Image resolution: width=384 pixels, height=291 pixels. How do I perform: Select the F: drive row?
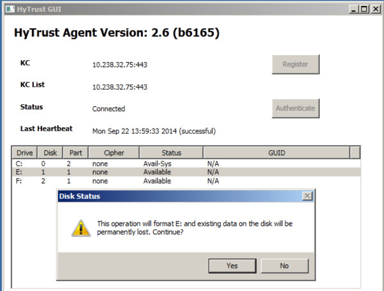186,181
